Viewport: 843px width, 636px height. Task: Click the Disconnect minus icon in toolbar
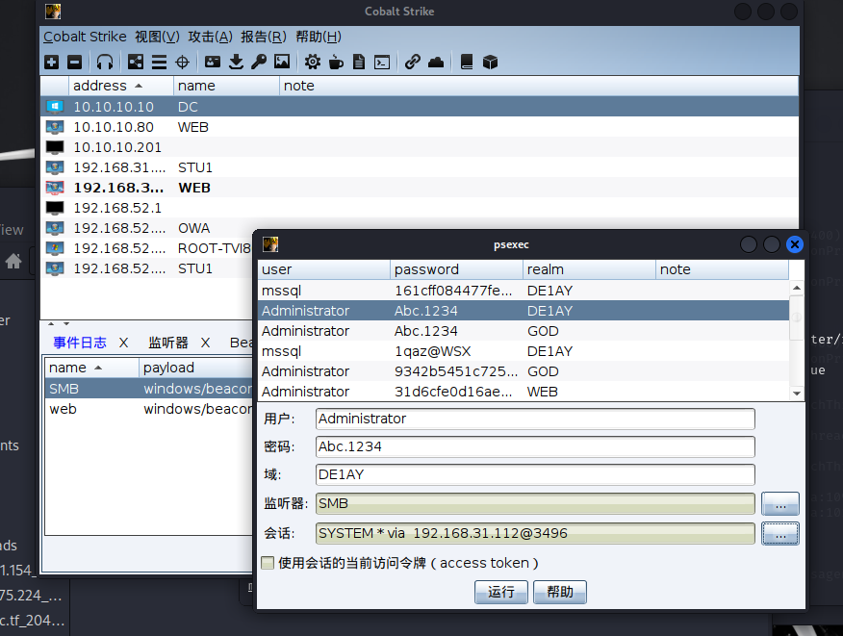[x=75, y=63]
